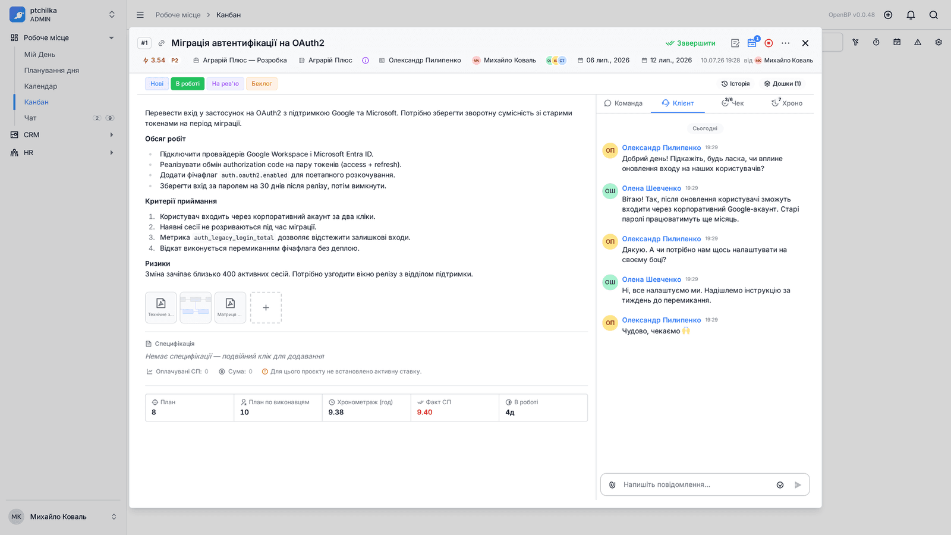
Task: Stop the red recording timer icon
Action: pos(769,43)
